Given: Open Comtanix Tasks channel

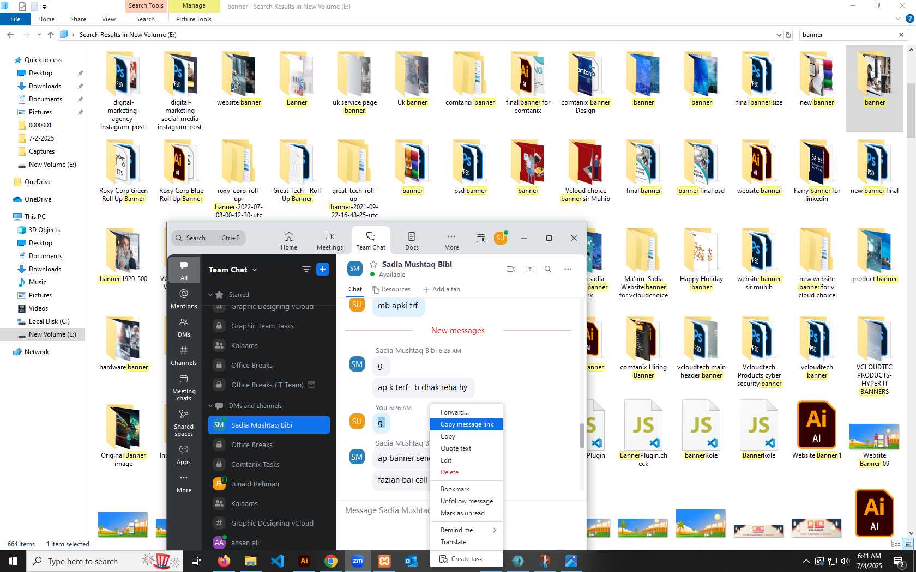Looking at the screenshot, I should (x=269, y=465).
